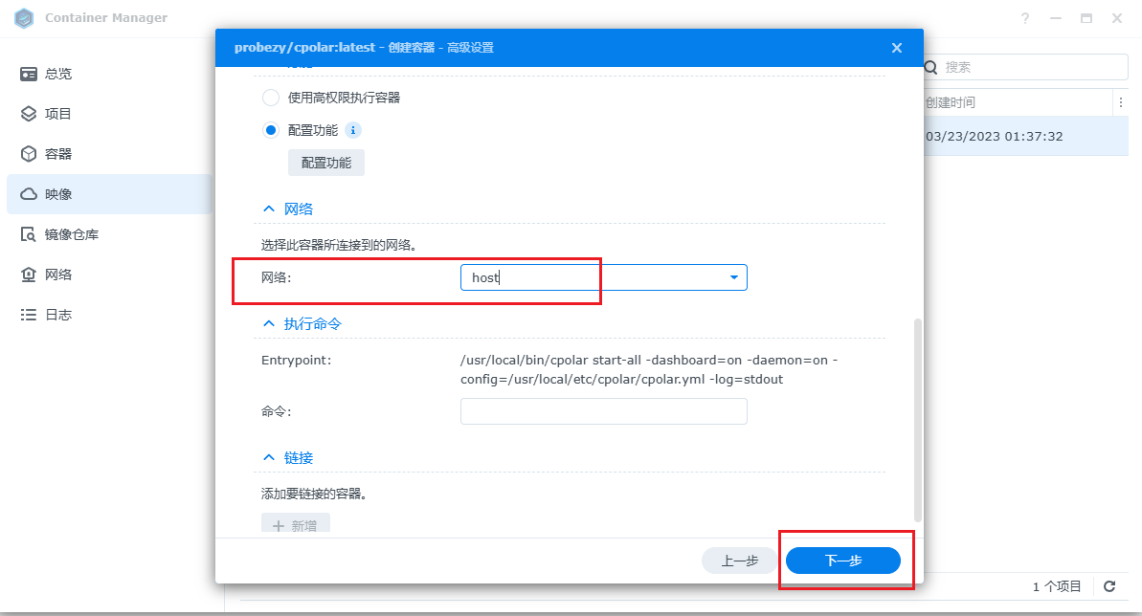Click the Container Manager app logo icon

pos(25,18)
